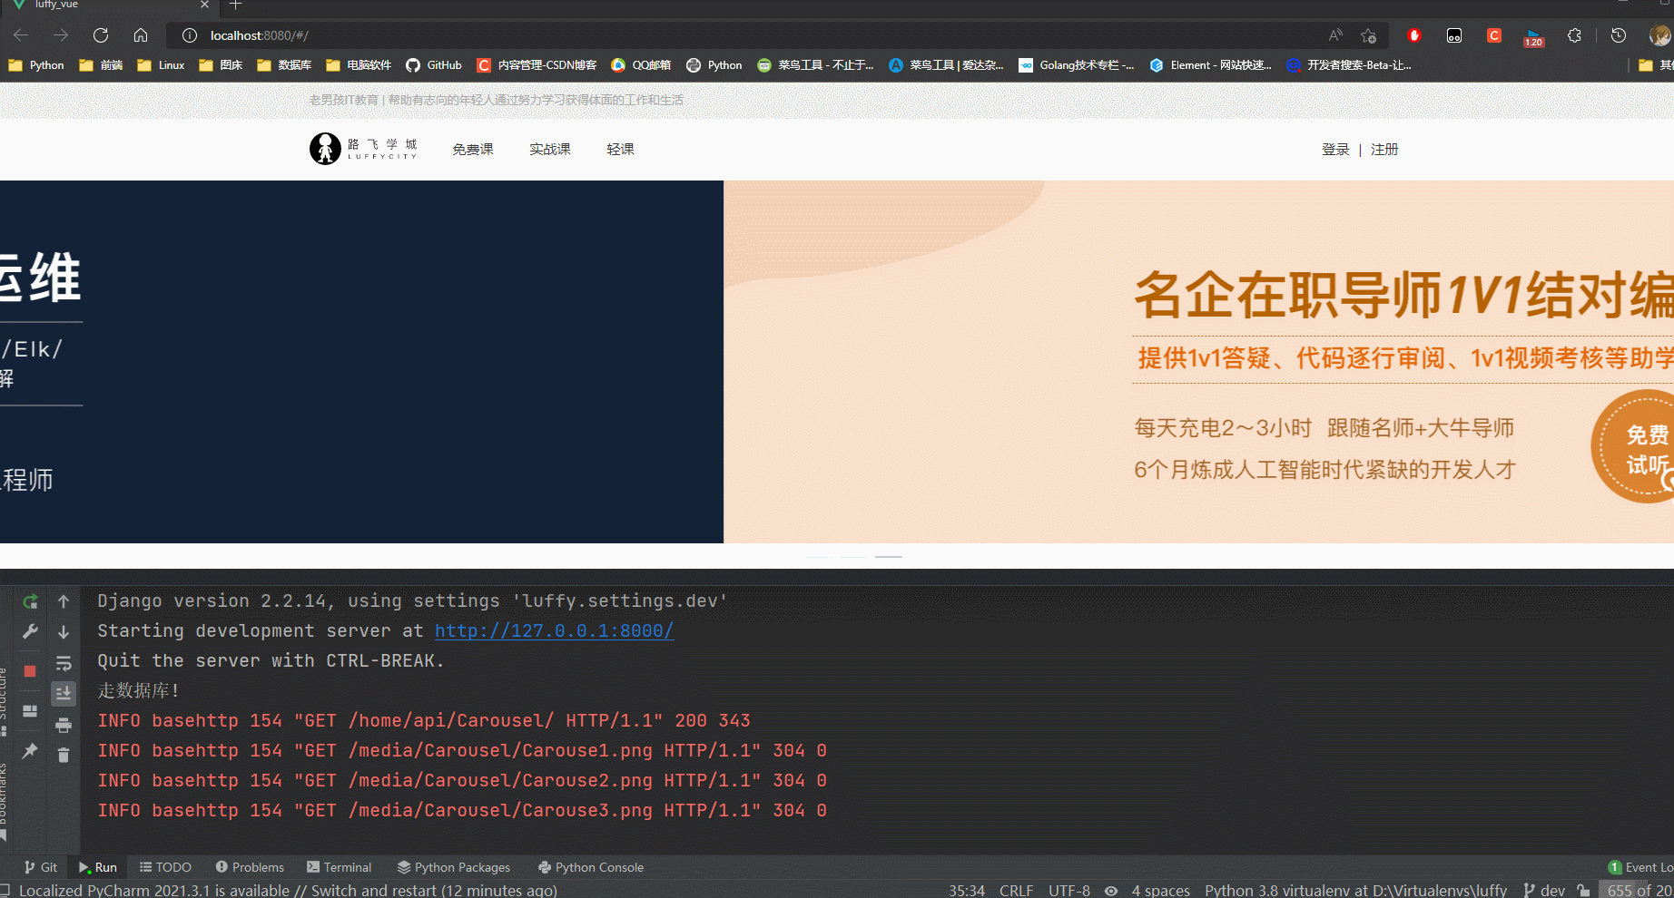Open the 图床 bookmarks folder

tap(221, 65)
